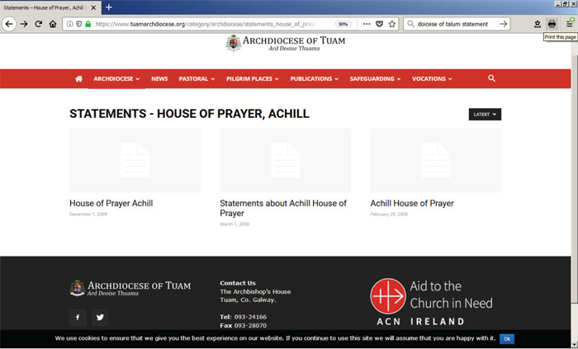Submit search with the arrow in search box
This screenshot has height=349, width=578.
(x=504, y=24)
